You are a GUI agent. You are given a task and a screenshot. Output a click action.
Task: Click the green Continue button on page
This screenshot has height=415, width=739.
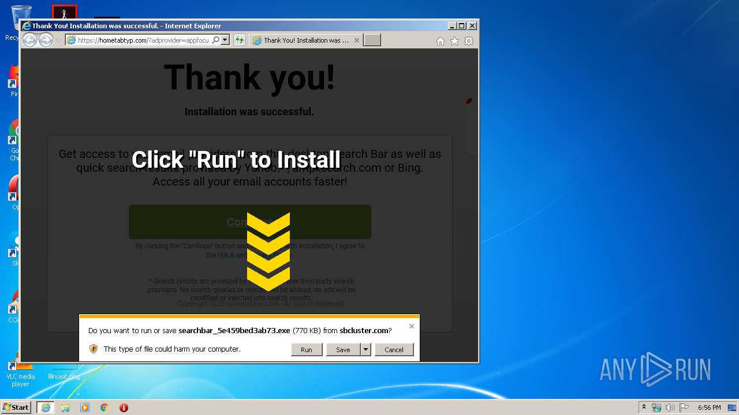pyautogui.click(x=250, y=222)
